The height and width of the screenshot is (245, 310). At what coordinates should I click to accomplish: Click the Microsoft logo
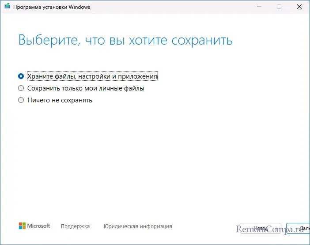pos(34,226)
